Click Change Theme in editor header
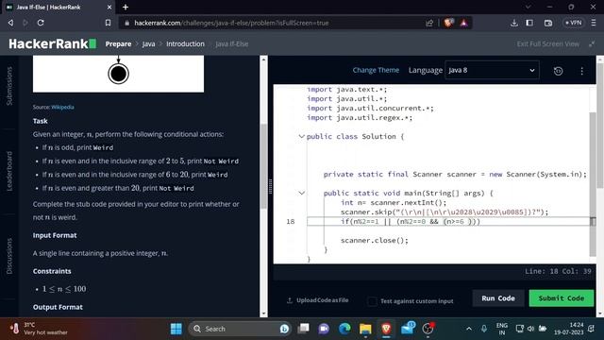 click(x=376, y=70)
